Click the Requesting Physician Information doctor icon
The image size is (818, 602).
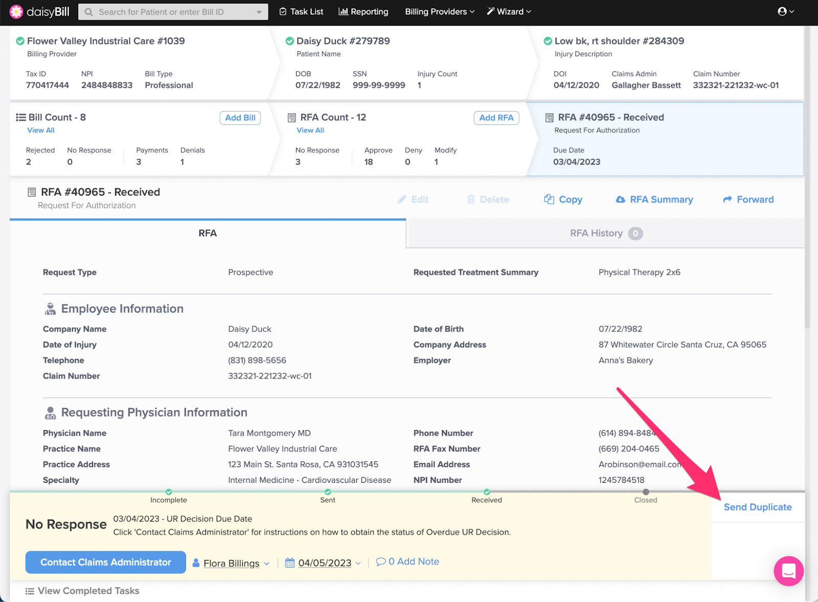coord(50,413)
